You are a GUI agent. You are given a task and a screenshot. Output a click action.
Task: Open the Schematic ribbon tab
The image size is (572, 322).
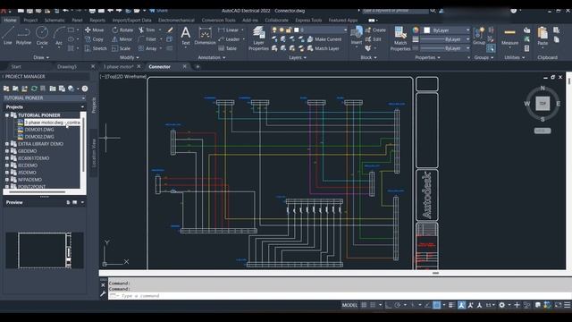(55, 20)
